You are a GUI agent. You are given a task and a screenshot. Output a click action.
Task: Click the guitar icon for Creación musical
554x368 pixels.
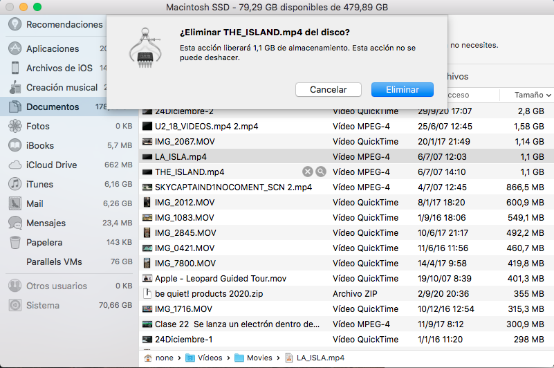[x=15, y=87]
